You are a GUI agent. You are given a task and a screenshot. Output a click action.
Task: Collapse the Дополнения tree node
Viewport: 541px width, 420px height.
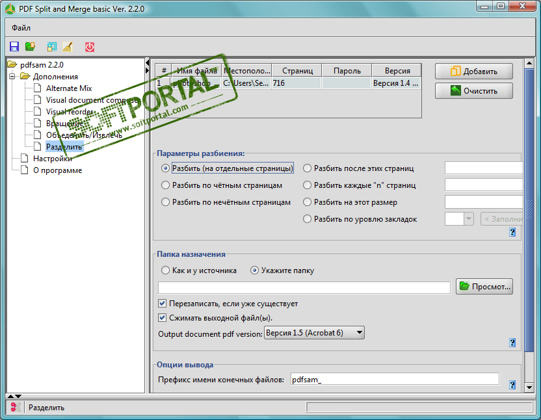[12, 76]
